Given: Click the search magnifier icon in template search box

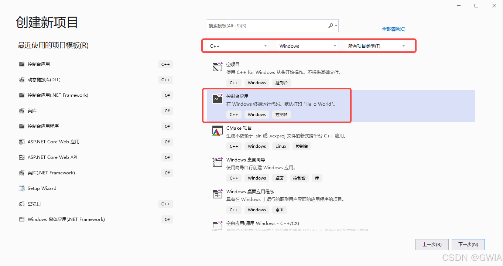Looking at the screenshot, I should [331, 26].
